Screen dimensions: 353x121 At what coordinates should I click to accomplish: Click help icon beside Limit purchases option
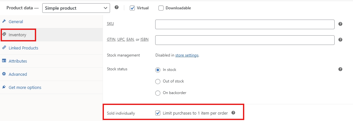click(233, 113)
